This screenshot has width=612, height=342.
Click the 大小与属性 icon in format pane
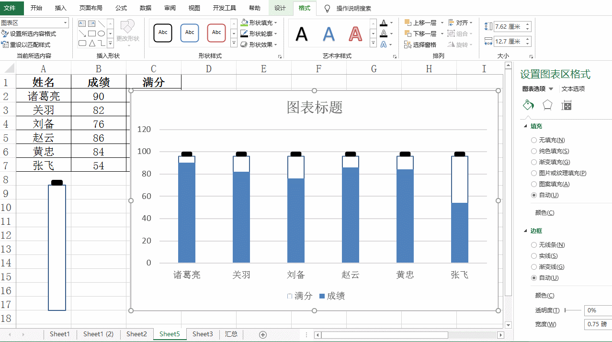(x=567, y=105)
